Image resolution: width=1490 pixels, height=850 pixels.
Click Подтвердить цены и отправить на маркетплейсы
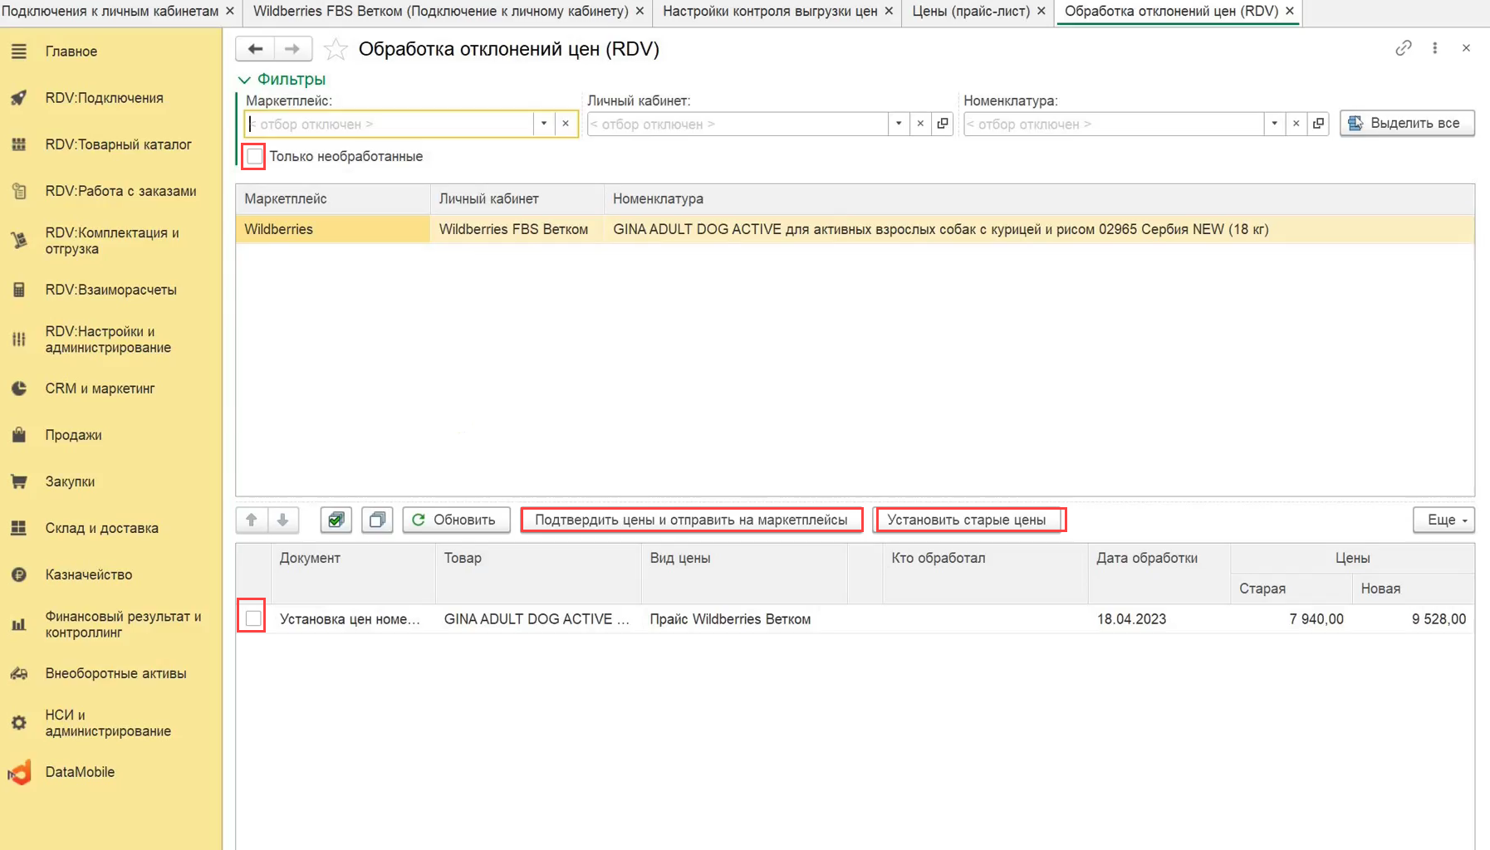[691, 520]
